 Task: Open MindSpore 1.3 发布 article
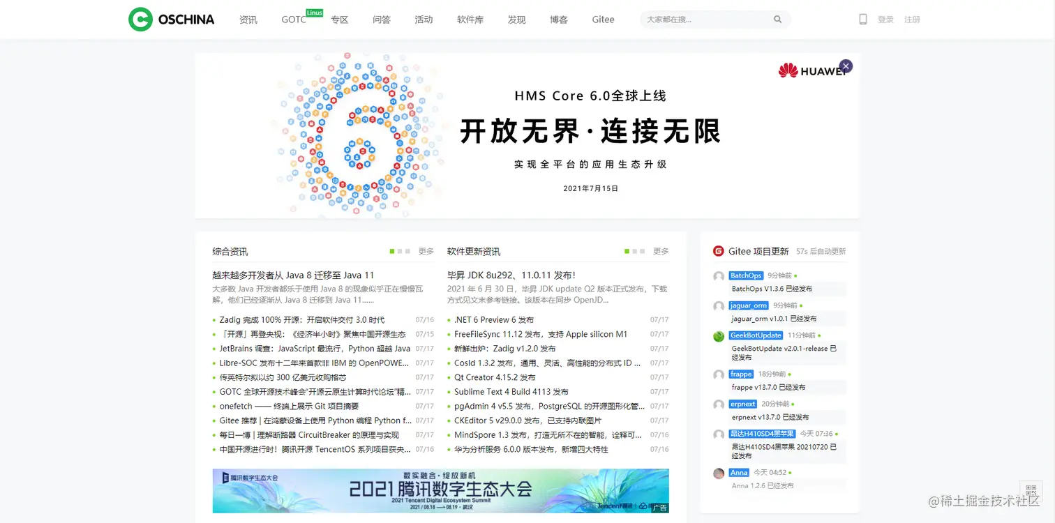tap(548, 435)
